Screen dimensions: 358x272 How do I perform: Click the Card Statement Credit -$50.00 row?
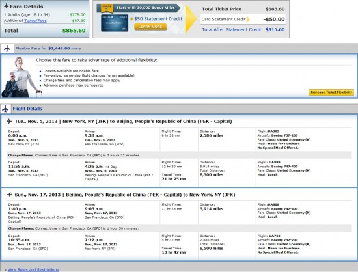[x=243, y=19]
